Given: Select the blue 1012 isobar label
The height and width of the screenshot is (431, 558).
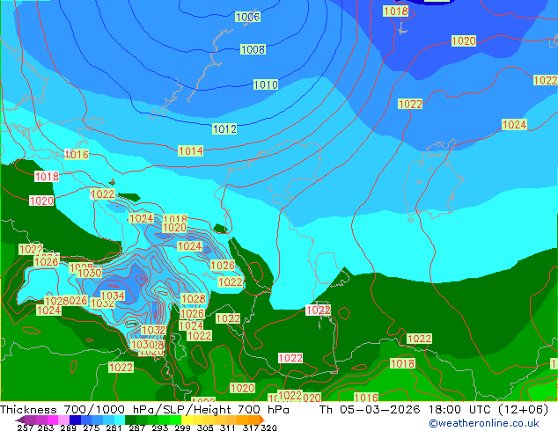Looking at the screenshot, I should click(224, 128).
